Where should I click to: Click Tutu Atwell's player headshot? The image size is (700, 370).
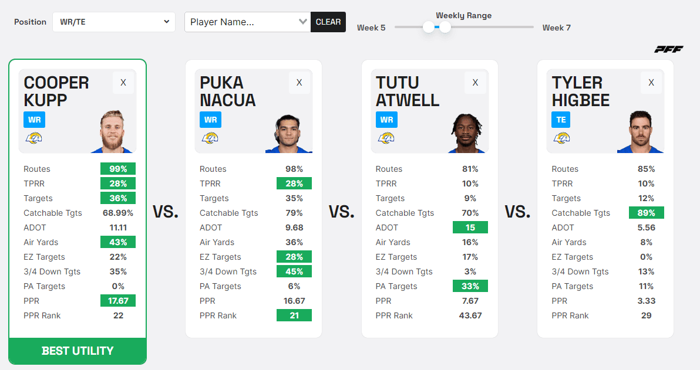pos(468,133)
